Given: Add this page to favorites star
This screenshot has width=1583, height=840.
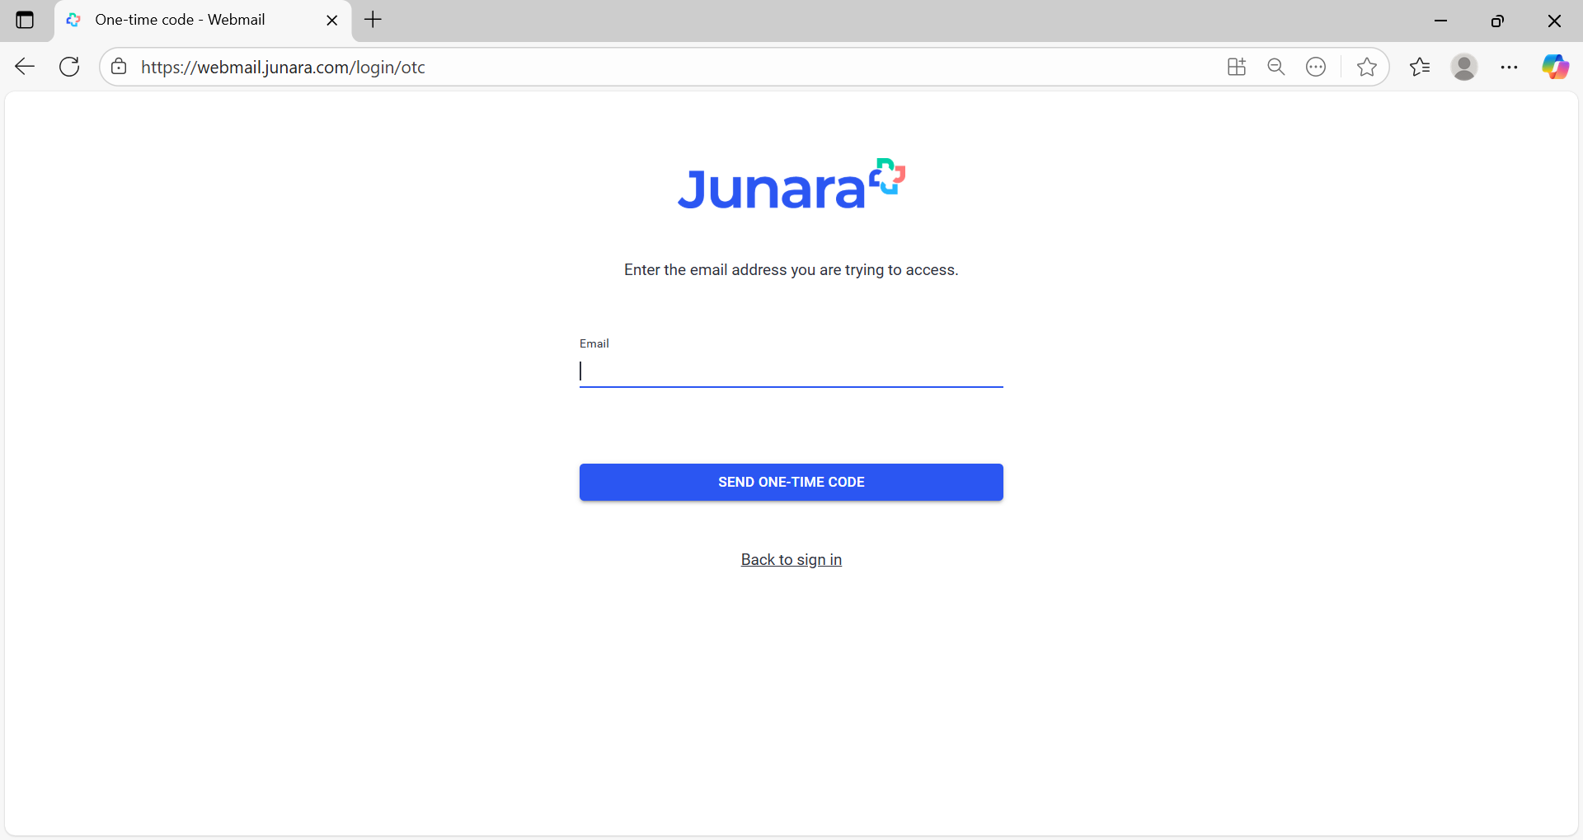Looking at the screenshot, I should [x=1367, y=67].
